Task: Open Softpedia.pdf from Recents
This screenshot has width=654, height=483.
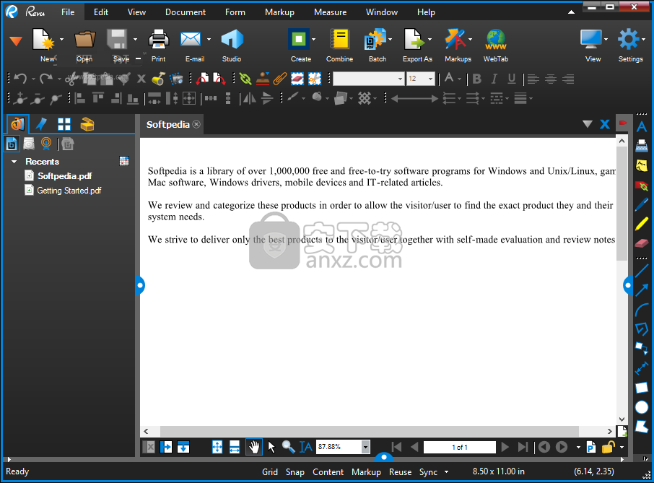Action: (x=65, y=176)
